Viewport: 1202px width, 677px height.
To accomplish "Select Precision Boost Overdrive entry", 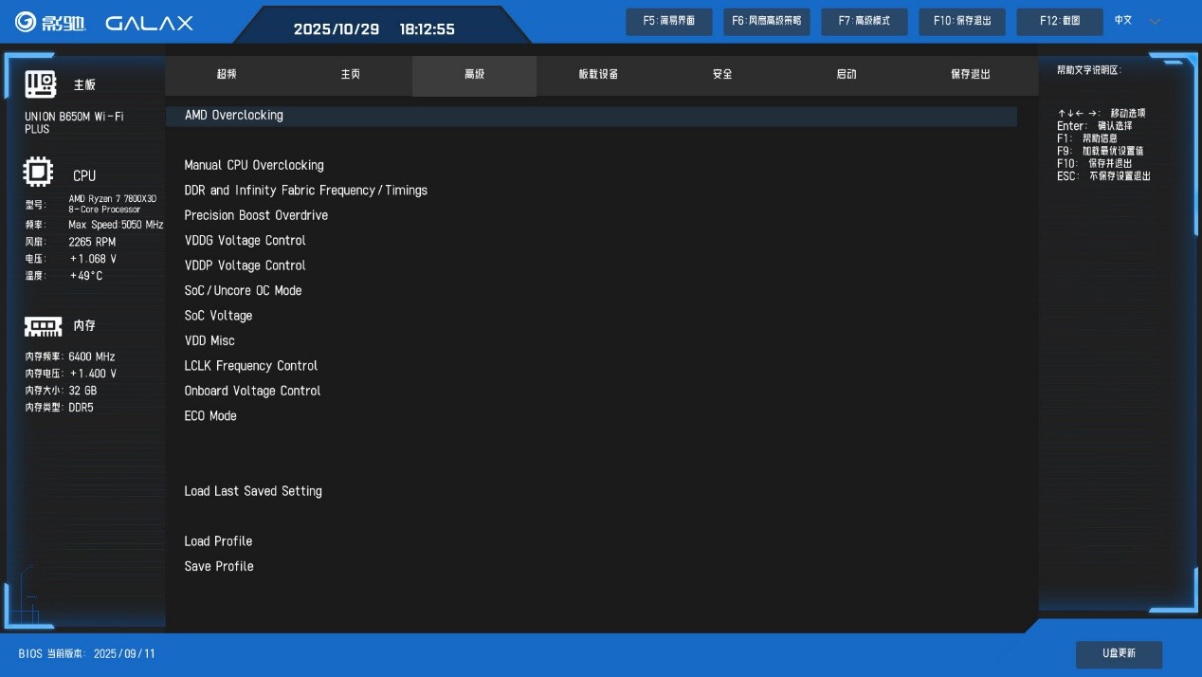I will [256, 215].
